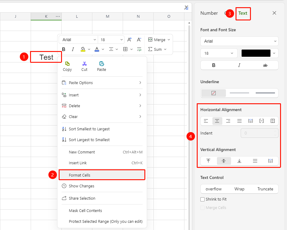Click the borders grid icon in the mini toolbar

(x=125, y=49)
